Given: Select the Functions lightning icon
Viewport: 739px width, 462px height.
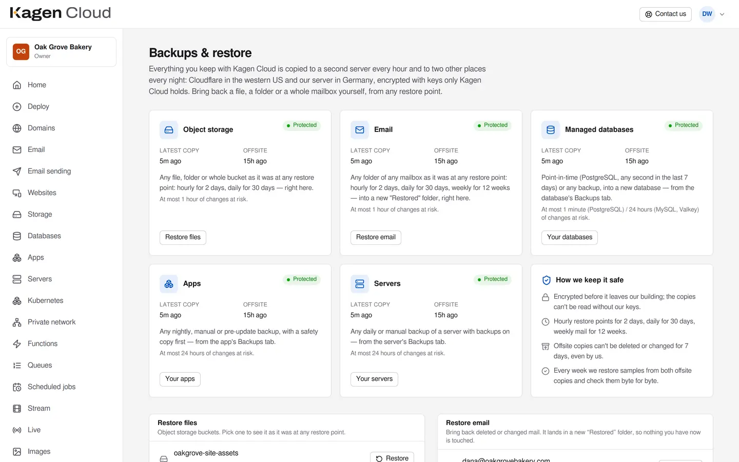Looking at the screenshot, I should coord(17,344).
